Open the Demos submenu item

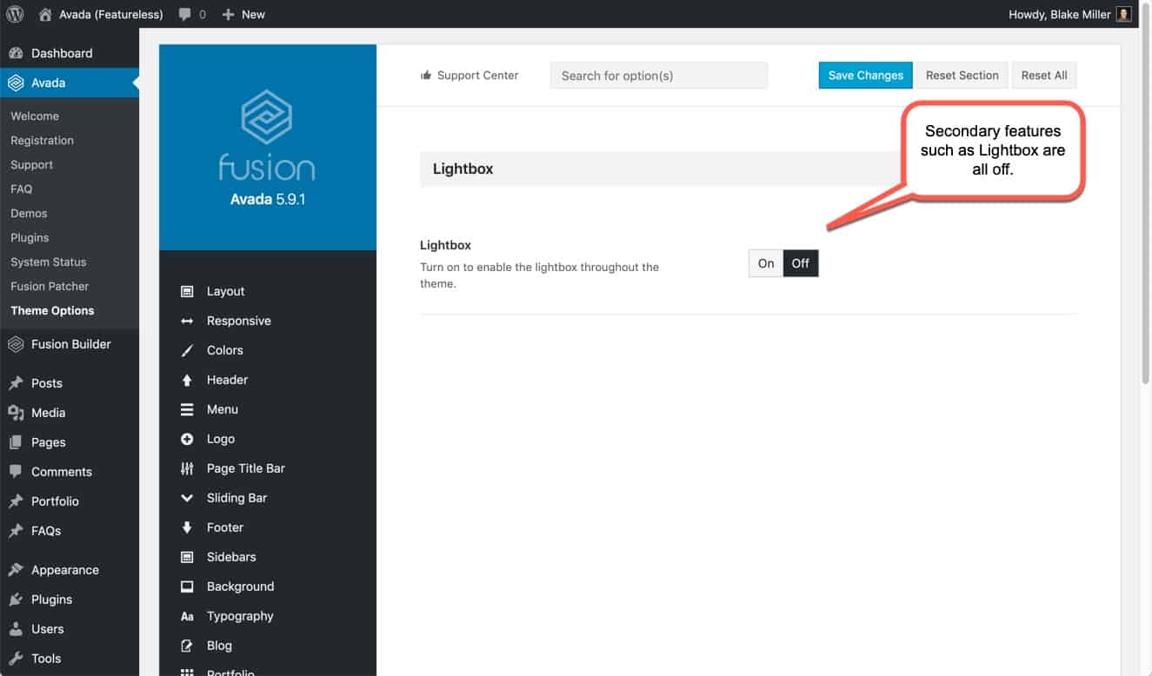[29, 213]
